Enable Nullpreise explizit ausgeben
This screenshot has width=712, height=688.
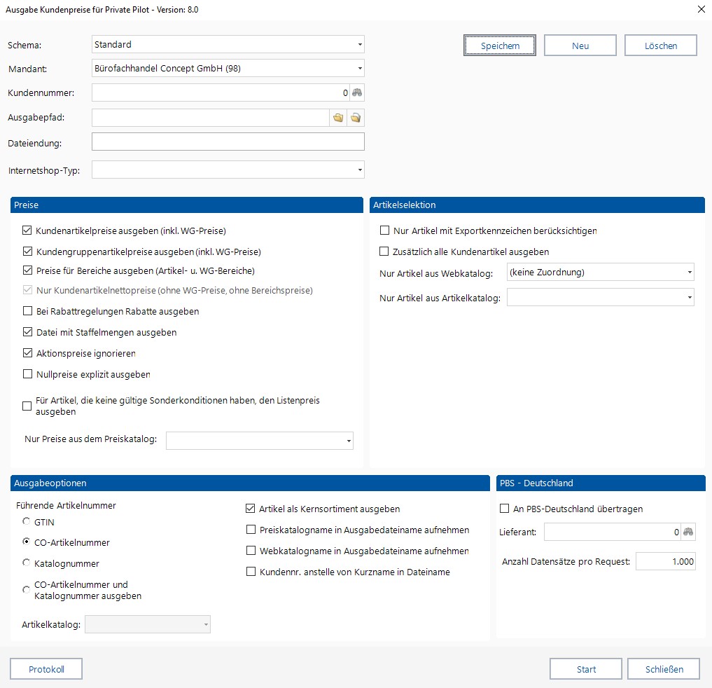27,373
